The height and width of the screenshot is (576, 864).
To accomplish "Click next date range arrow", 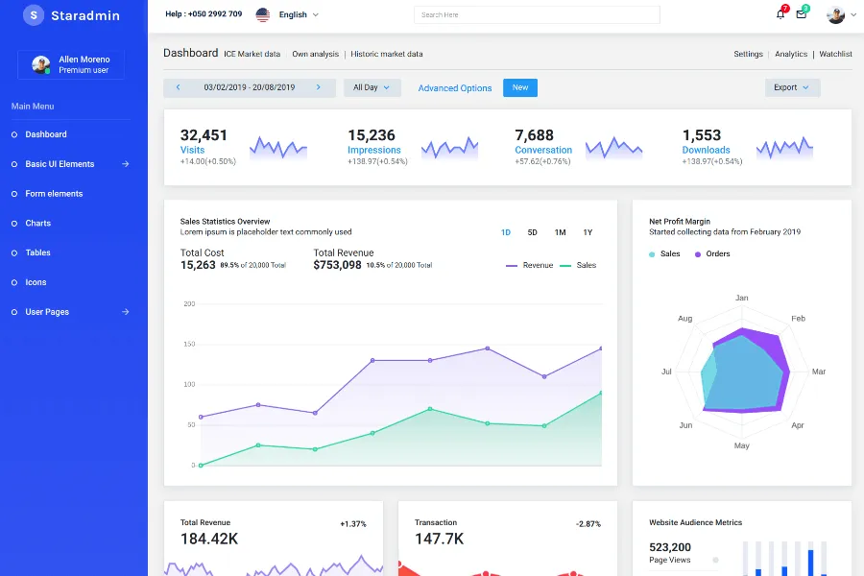I will [x=319, y=87].
